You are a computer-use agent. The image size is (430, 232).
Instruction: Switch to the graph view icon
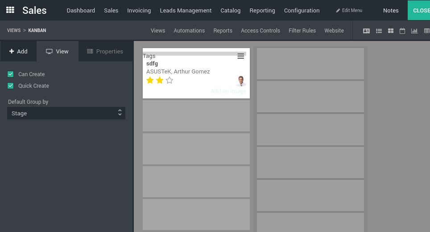coord(414,31)
